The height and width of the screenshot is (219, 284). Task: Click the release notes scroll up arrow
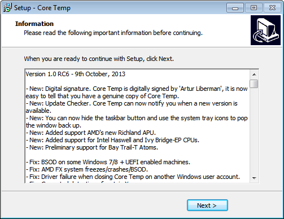254,75
